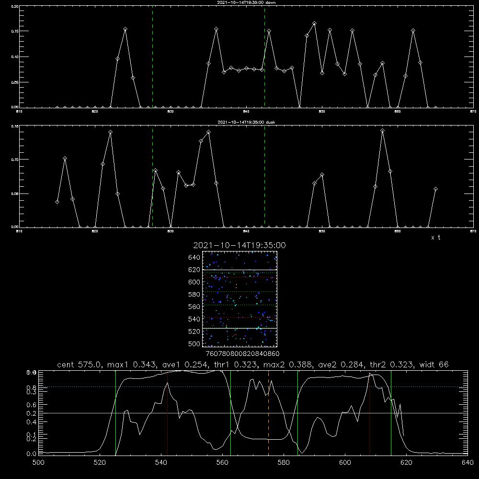Click the dawn plot diamond peak near x 824

125,29
